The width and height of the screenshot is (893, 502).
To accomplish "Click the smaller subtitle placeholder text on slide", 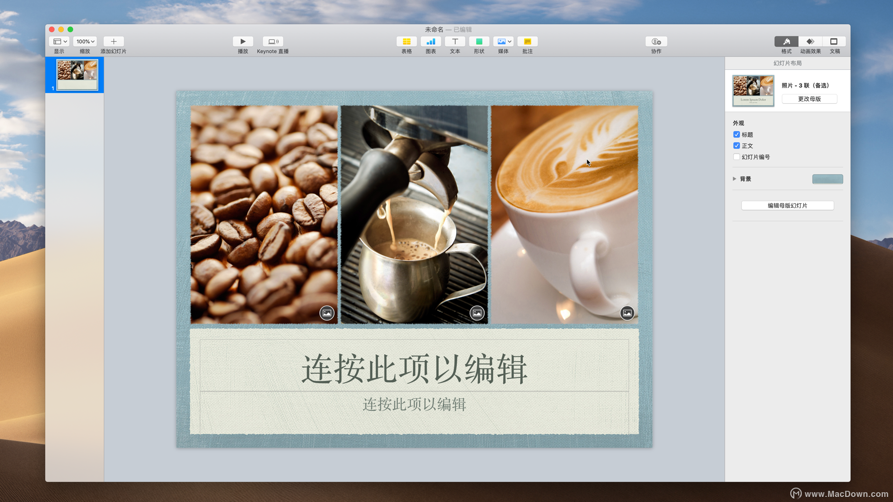I will pos(414,404).
